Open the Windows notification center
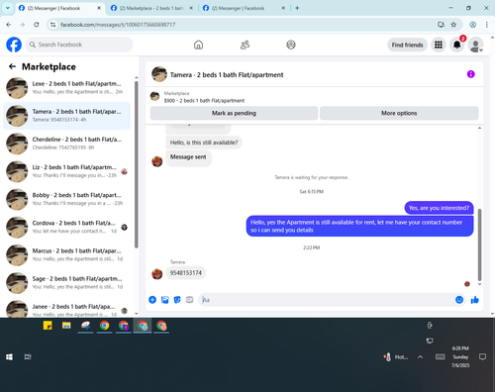This screenshot has width=495, height=392. (482, 356)
